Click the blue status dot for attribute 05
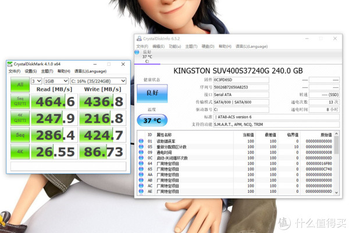349x233 pixels. click(x=141, y=147)
